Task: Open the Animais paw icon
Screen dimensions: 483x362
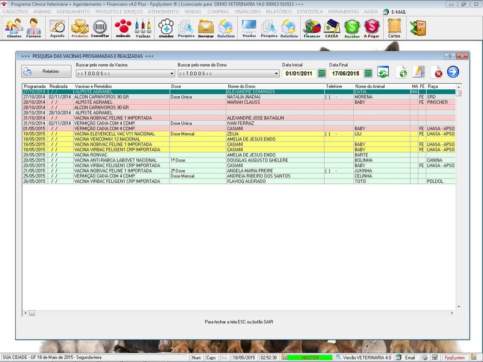Action: point(123,28)
